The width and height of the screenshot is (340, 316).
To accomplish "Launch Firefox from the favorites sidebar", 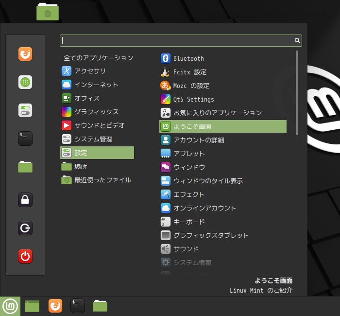I will point(25,54).
